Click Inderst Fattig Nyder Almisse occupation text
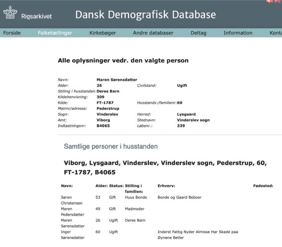Image resolution: width=282 pixels, height=247 pixels. click(x=198, y=235)
